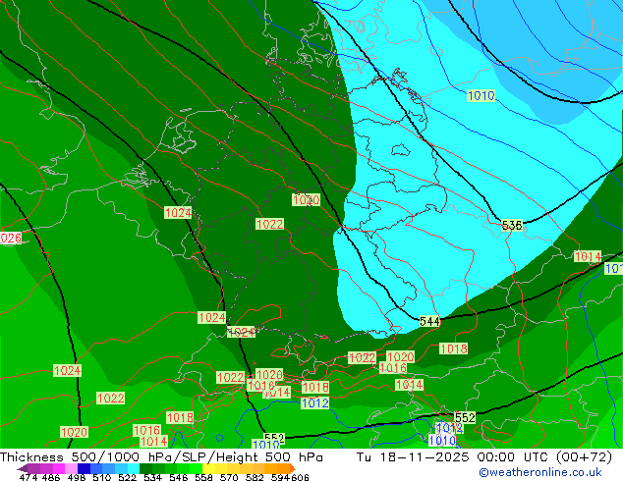The image size is (623, 481).
Task: Open the weatheronline.co.uk copyright link
Action: [540, 472]
